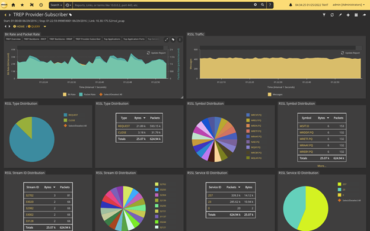Toggle Select/Deselect All in RSSL Type legend
370x231 pixels.
pos(75,126)
